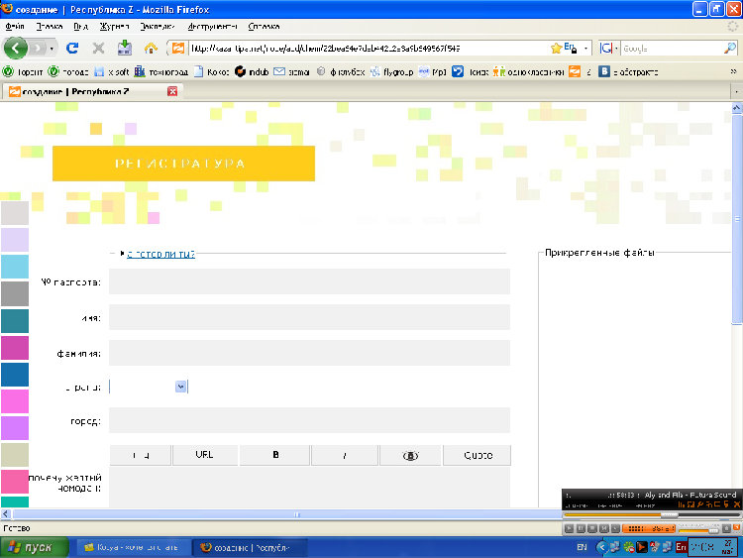Open the Mp3 bookmark
Image resolution: width=743 pixels, height=558 pixels.
tap(433, 72)
